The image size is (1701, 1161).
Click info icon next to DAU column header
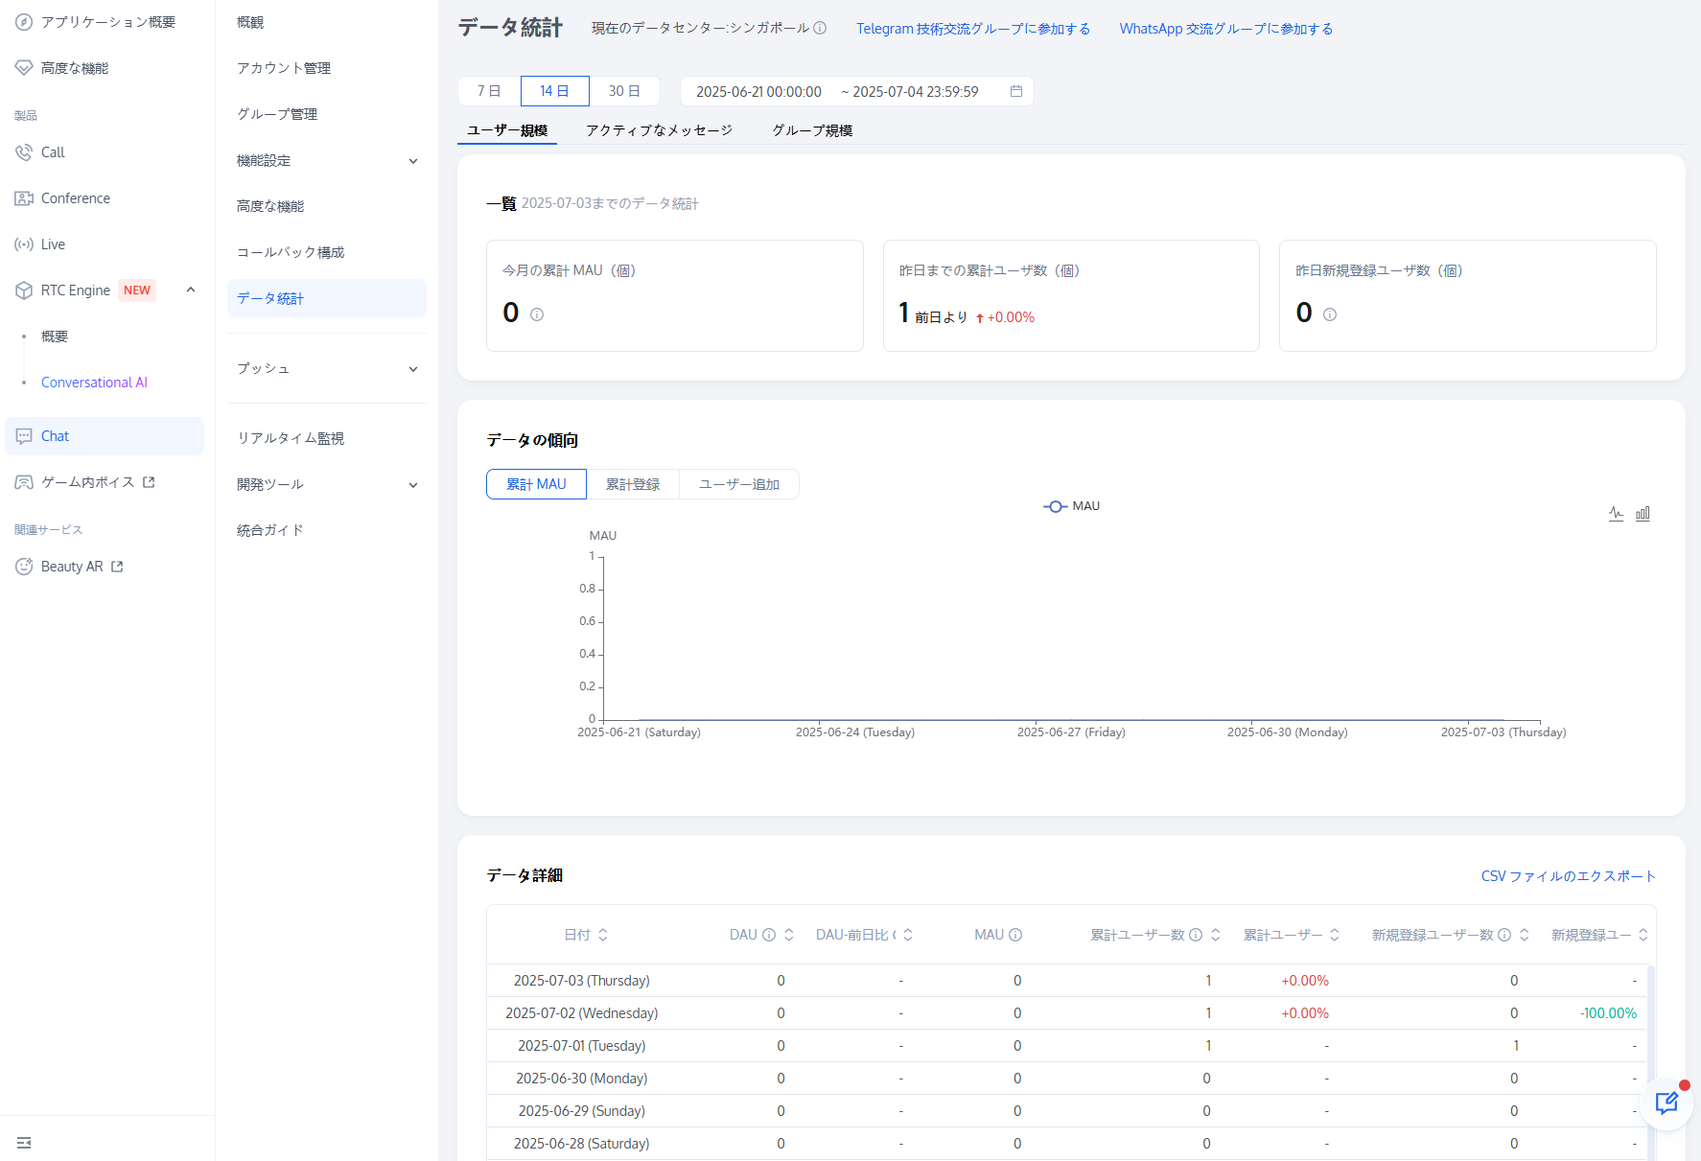tap(769, 935)
